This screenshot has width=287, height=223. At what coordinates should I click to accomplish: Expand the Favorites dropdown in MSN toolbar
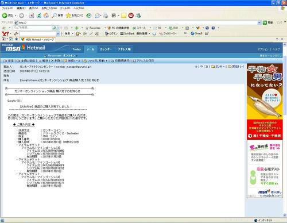(x=105, y=28)
